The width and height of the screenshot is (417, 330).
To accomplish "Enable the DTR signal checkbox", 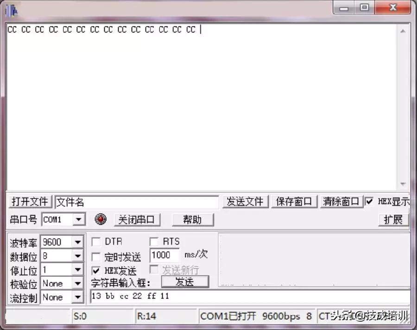I will 96,241.
